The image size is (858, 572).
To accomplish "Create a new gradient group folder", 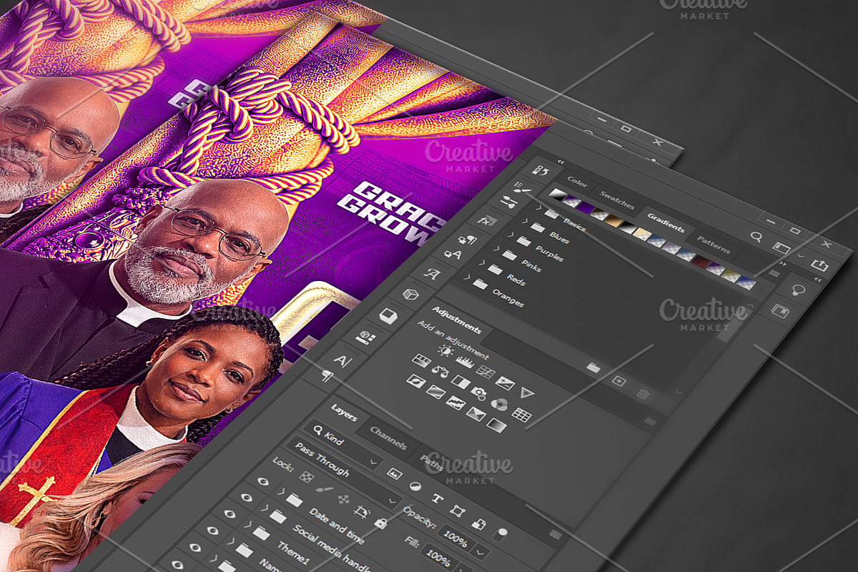I will [593, 368].
